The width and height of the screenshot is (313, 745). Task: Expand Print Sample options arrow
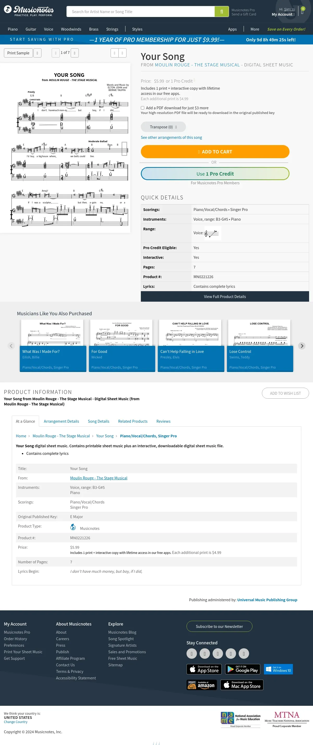pyautogui.click(x=38, y=53)
